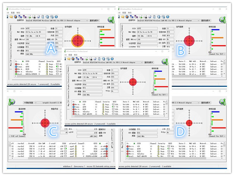Click the purple computers icon in window B toolbar
234x176 pixels.
[136, 17]
